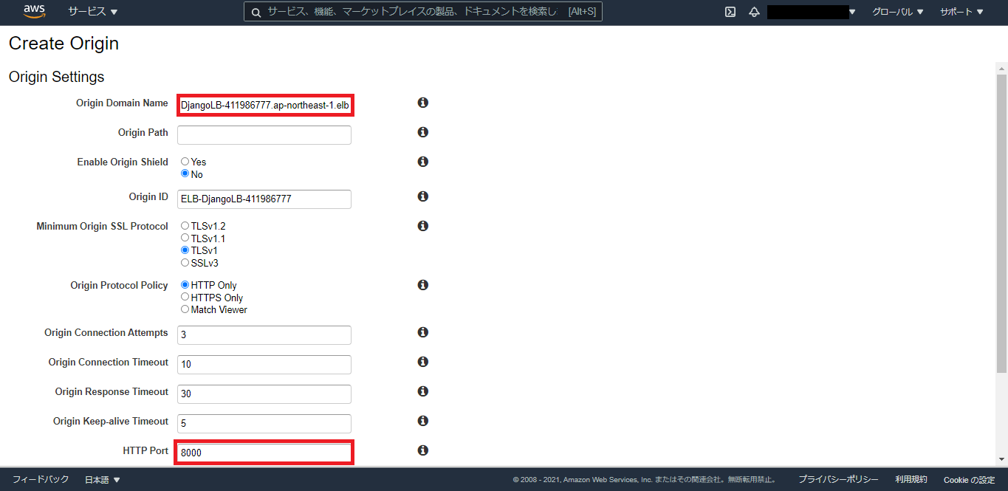Set protocol policy to Match Viewer
This screenshot has height=491, width=1008.
[x=185, y=309]
